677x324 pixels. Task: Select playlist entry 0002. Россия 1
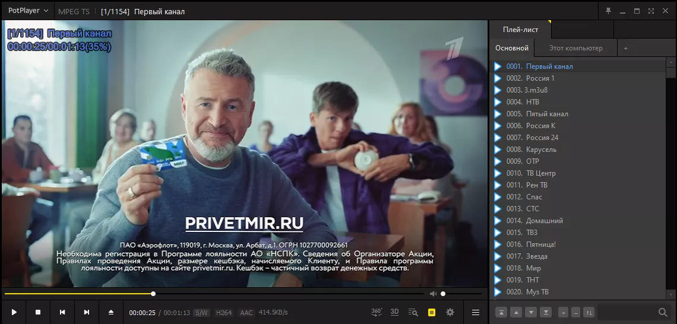click(578, 78)
